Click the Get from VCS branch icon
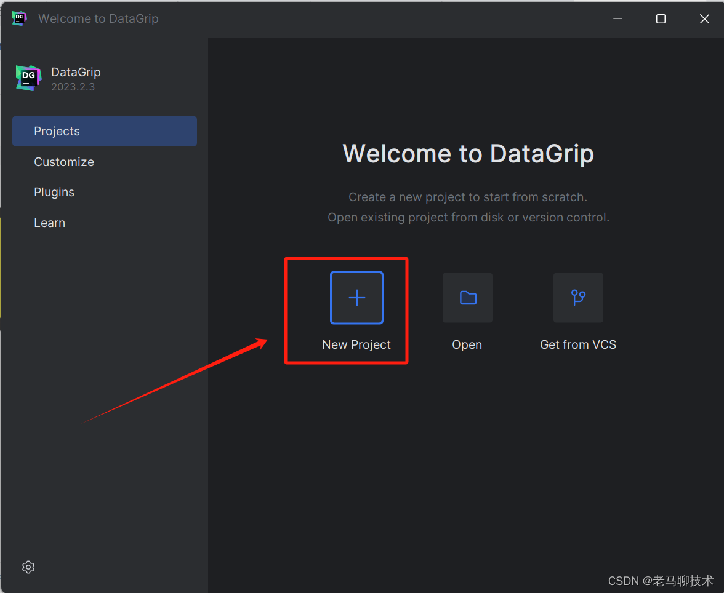Viewport: 724px width, 593px height. point(578,298)
